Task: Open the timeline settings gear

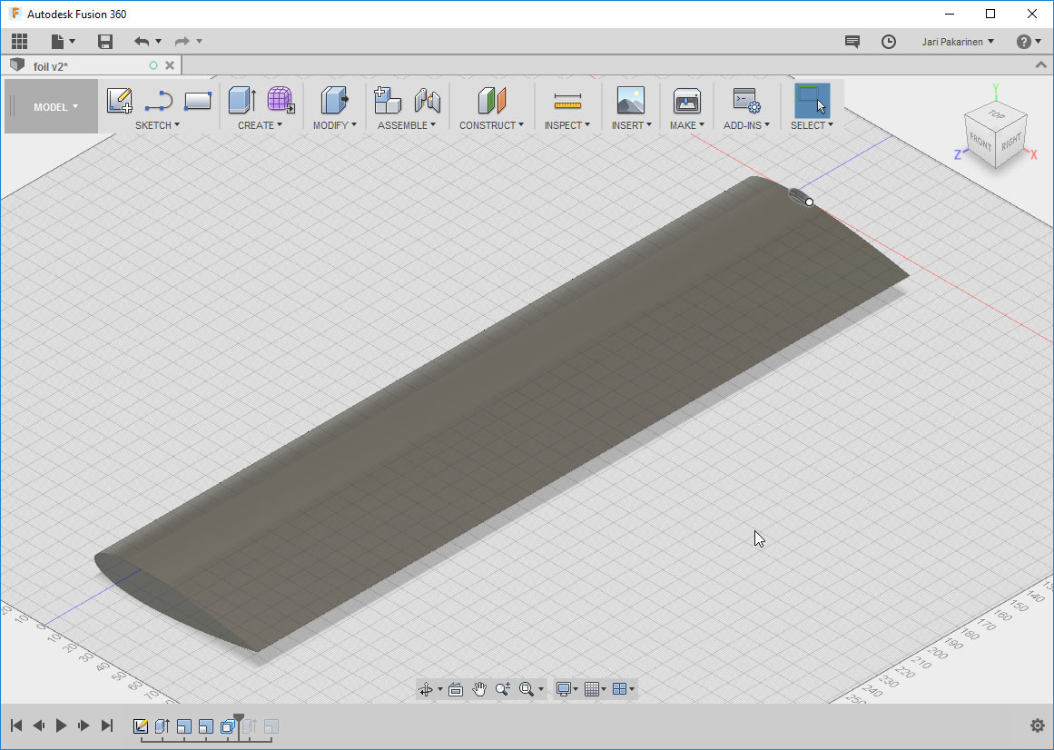Action: [x=1037, y=725]
